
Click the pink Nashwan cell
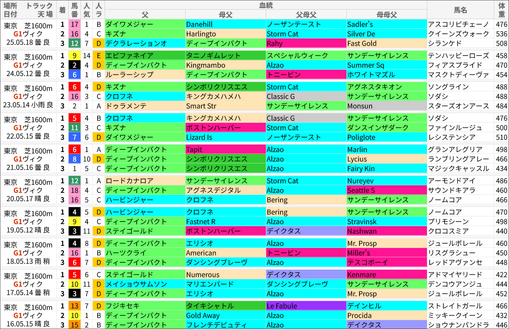pyautogui.click(x=387, y=231)
